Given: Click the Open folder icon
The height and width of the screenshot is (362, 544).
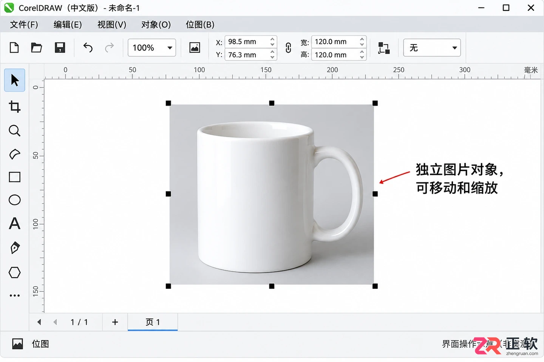Looking at the screenshot, I should [37, 48].
